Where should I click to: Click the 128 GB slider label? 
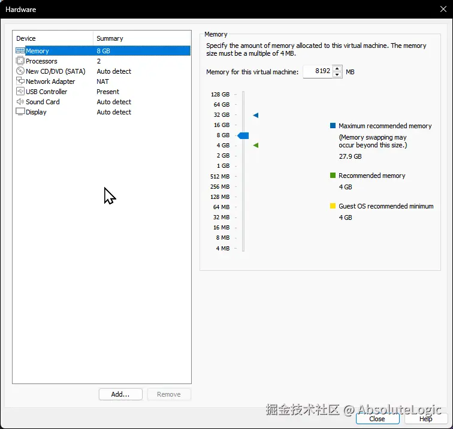click(220, 95)
